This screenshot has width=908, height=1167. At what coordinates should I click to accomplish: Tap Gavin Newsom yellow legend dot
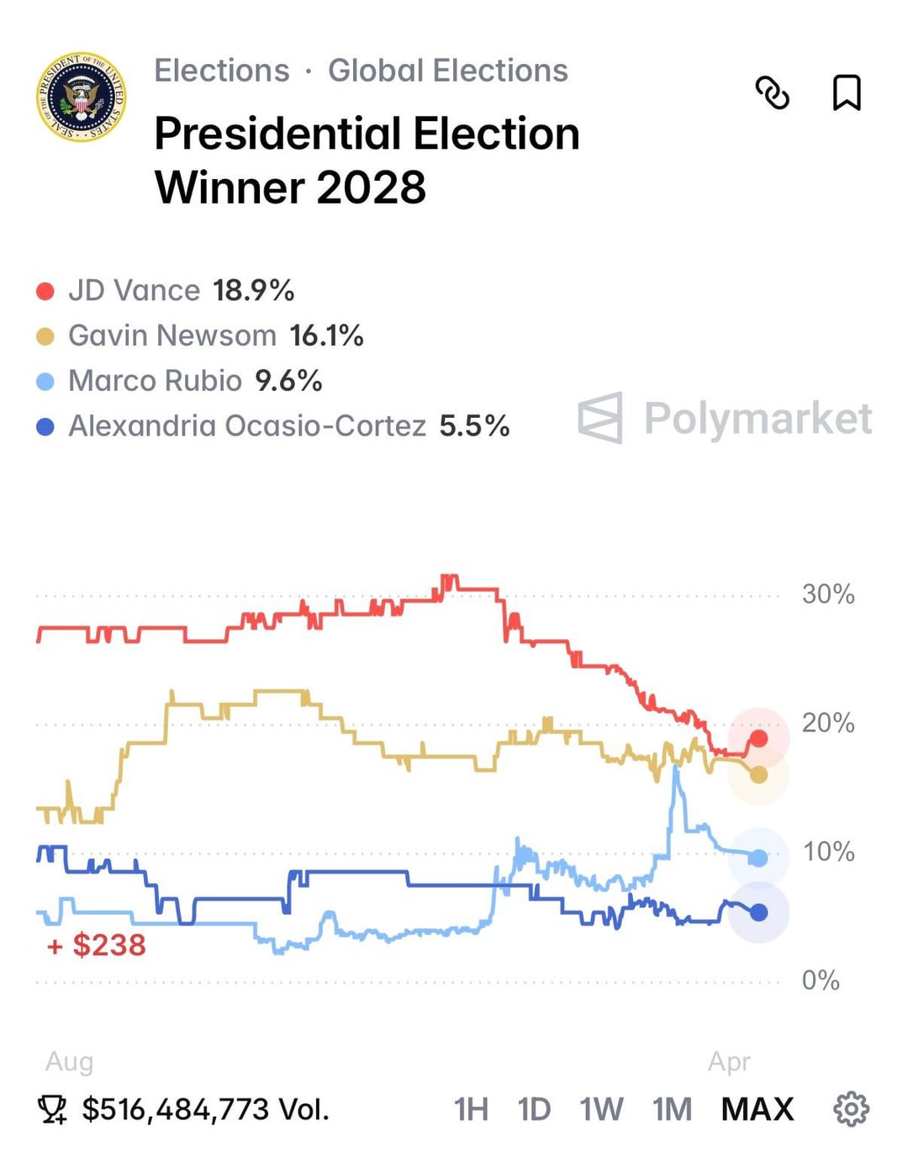45,336
